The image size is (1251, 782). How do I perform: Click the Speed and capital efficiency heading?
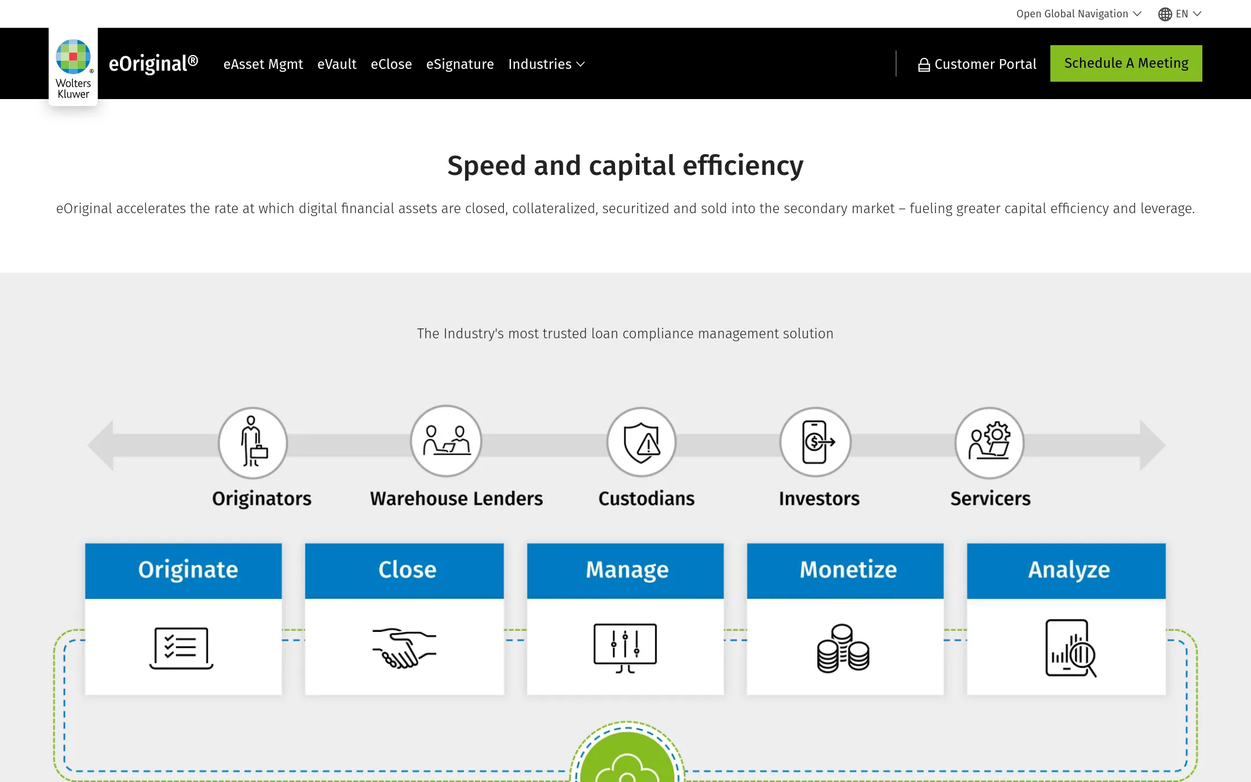click(625, 166)
